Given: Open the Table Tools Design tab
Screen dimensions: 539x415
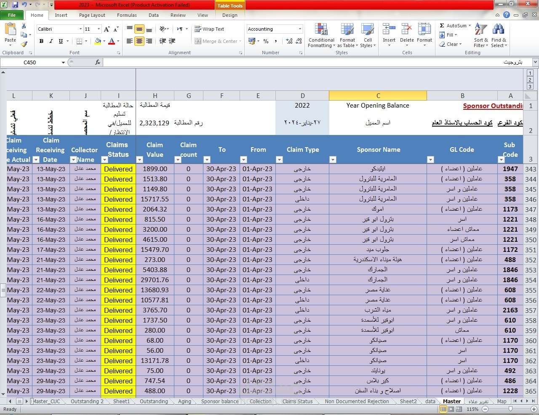Looking at the screenshot, I should [x=230, y=15].
